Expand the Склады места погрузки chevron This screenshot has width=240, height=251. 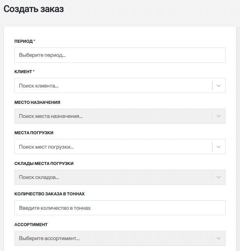(x=219, y=177)
